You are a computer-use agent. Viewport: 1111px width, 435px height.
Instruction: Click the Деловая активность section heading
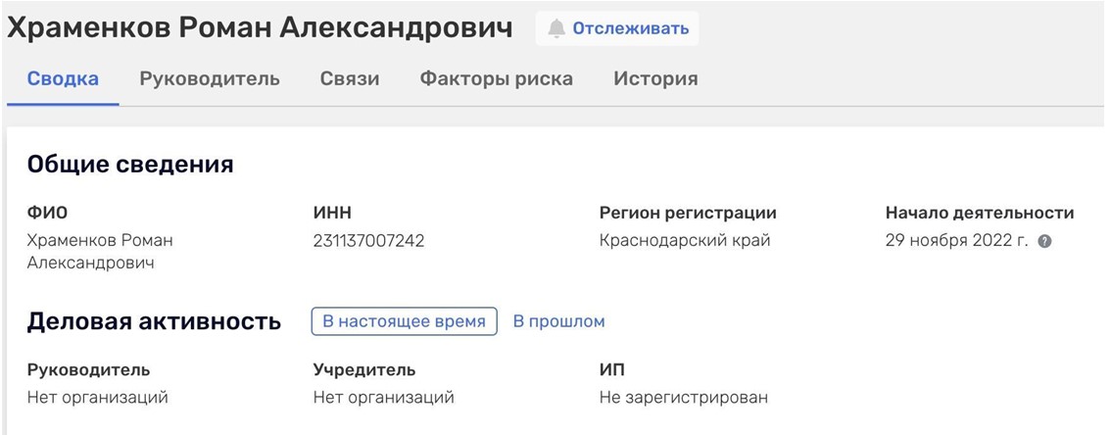coord(154,321)
